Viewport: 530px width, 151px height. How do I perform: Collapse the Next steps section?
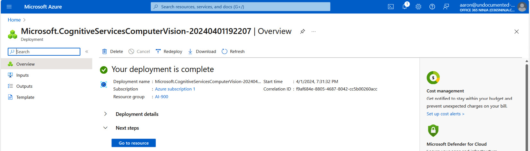click(105, 128)
